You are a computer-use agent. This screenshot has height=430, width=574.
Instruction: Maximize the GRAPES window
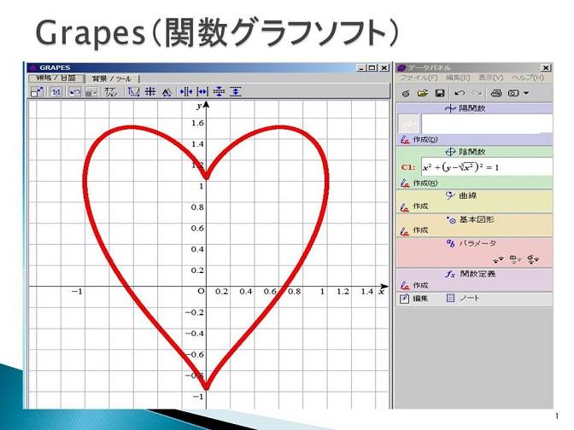(x=372, y=68)
